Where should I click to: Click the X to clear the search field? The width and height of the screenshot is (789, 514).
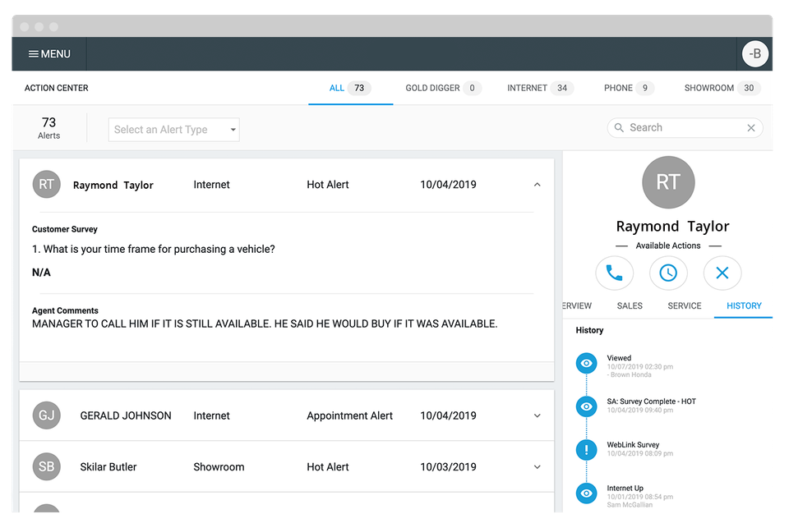(x=752, y=127)
